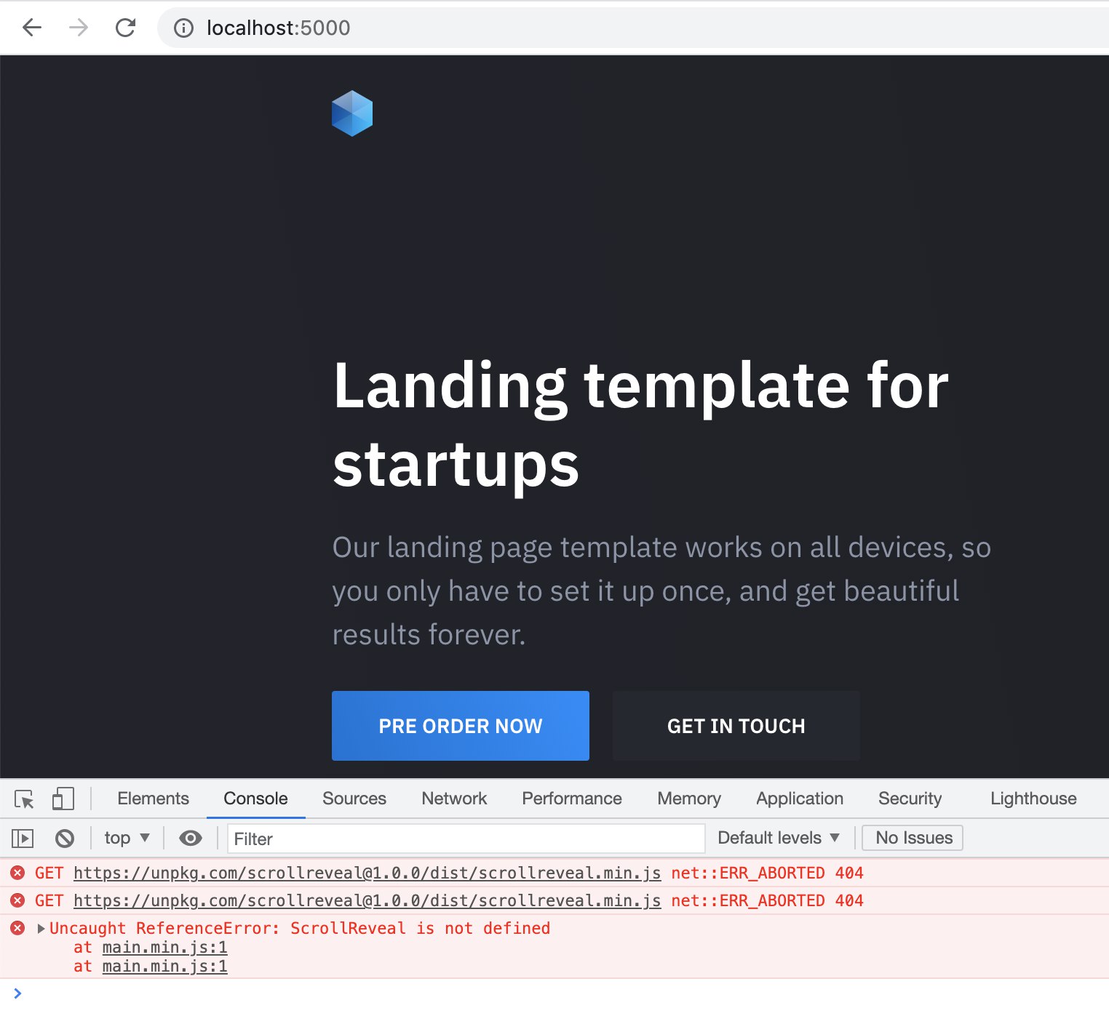This screenshot has height=1024, width=1109.
Task: Show the console sidebar icon
Action: click(23, 839)
